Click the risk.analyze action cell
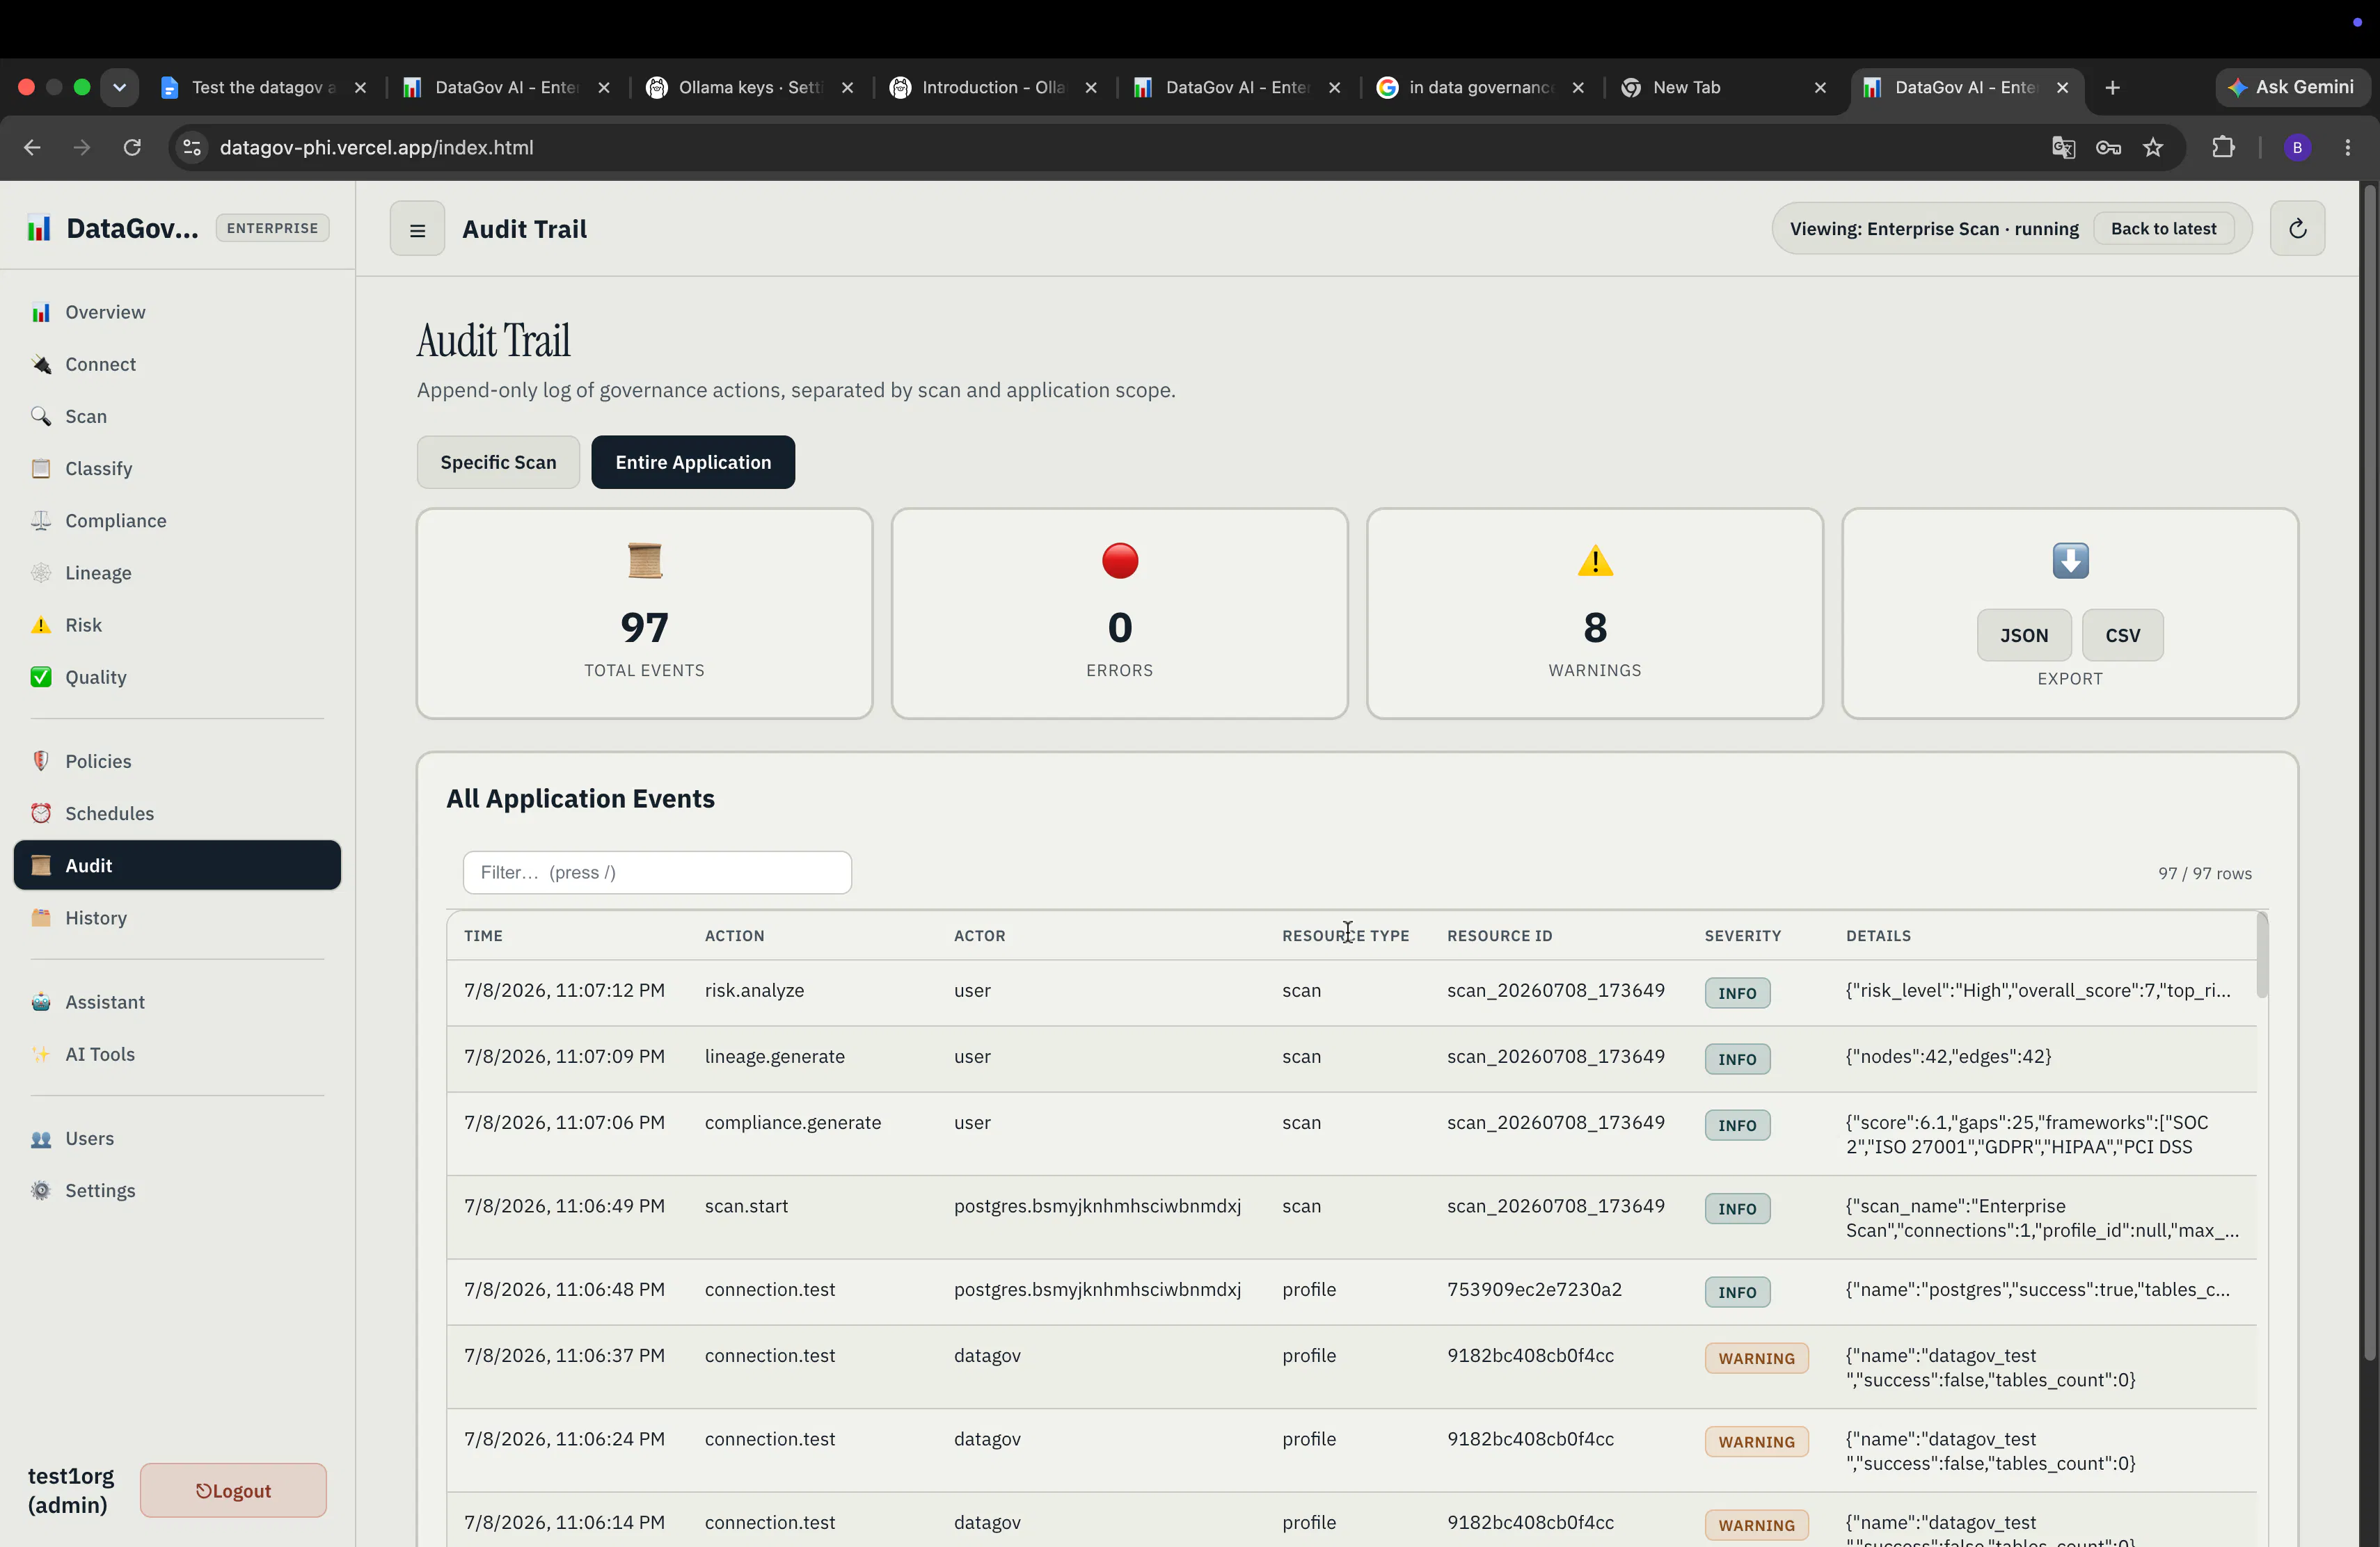This screenshot has height=1547, width=2380. (754, 991)
